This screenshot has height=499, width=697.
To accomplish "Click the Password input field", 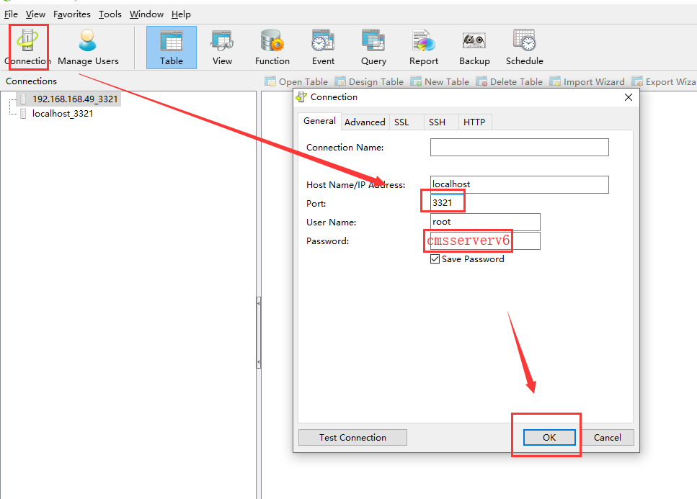I will coord(485,240).
